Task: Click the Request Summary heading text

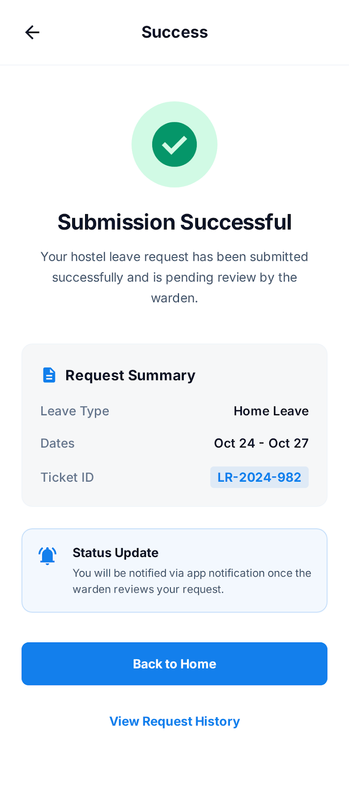Action: [x=130, y=375]
